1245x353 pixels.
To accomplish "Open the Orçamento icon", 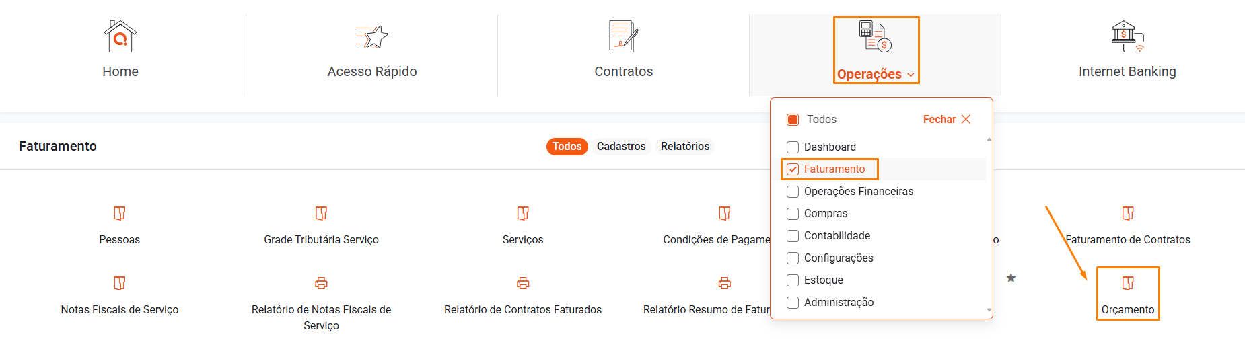I will [x=1128, y=284].
